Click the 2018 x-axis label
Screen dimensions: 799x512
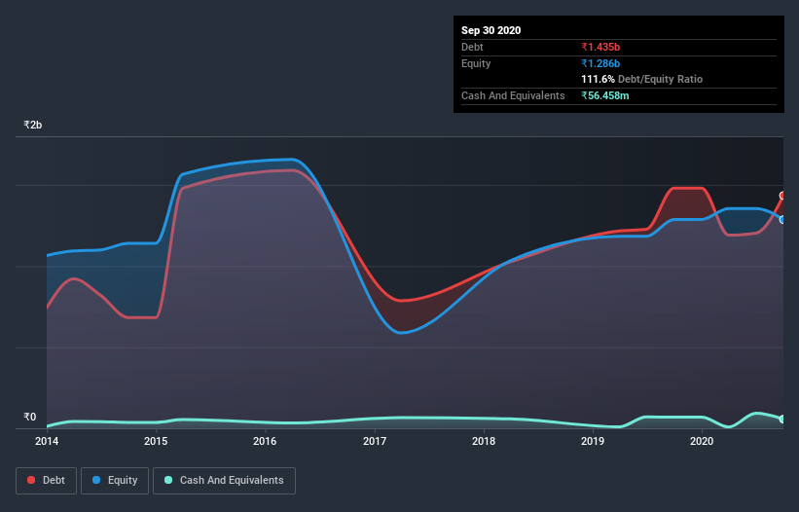pos(484,441)
